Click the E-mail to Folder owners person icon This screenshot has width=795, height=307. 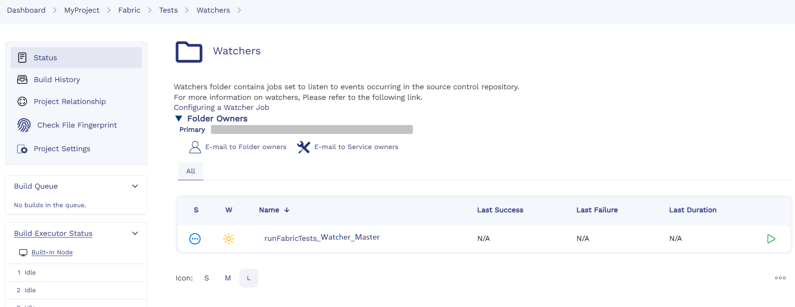click(x=195, y=147)
